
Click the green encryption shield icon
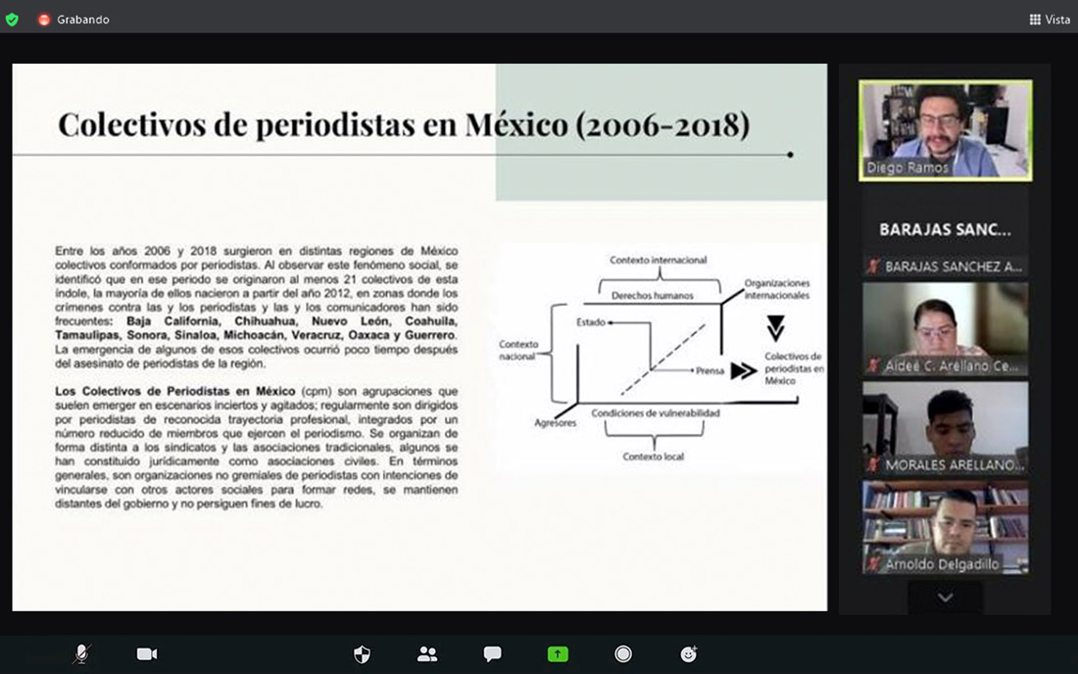tap(12, 20)
